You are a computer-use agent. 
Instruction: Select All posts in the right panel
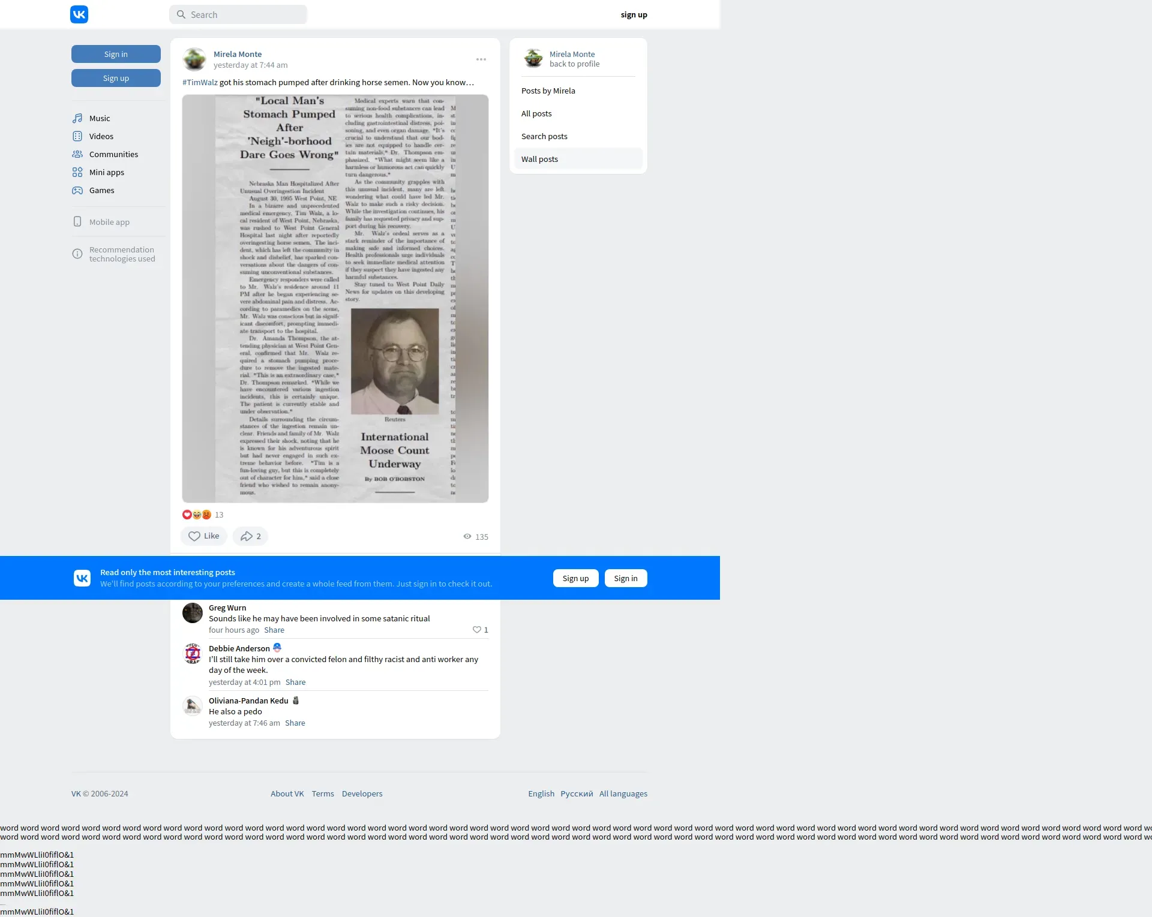[536, 113]
